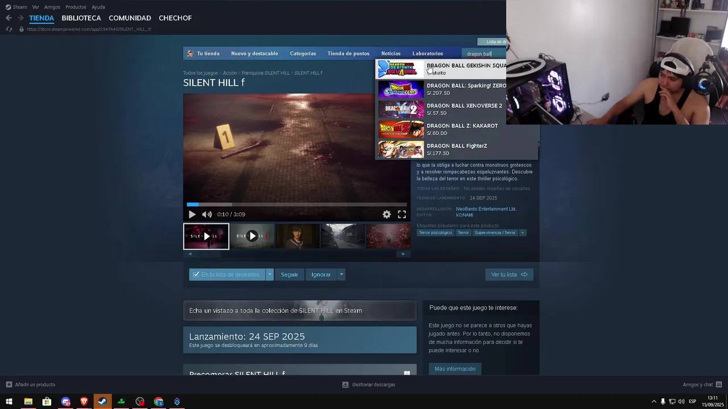This screenshot has width=728, height=409.
Task: Open video settings gear icon
Action: pos(387,214)
